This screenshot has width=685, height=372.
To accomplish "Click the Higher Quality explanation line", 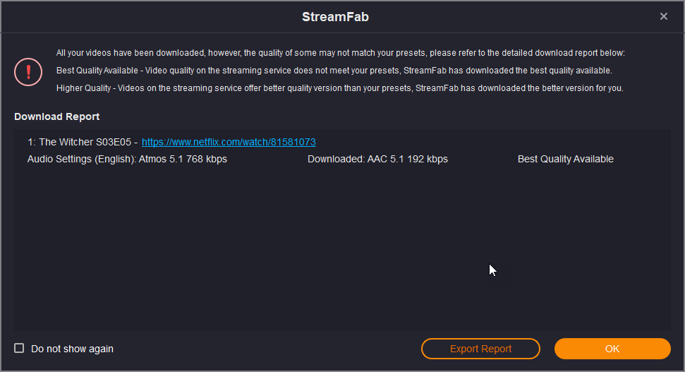I will 339,88.
